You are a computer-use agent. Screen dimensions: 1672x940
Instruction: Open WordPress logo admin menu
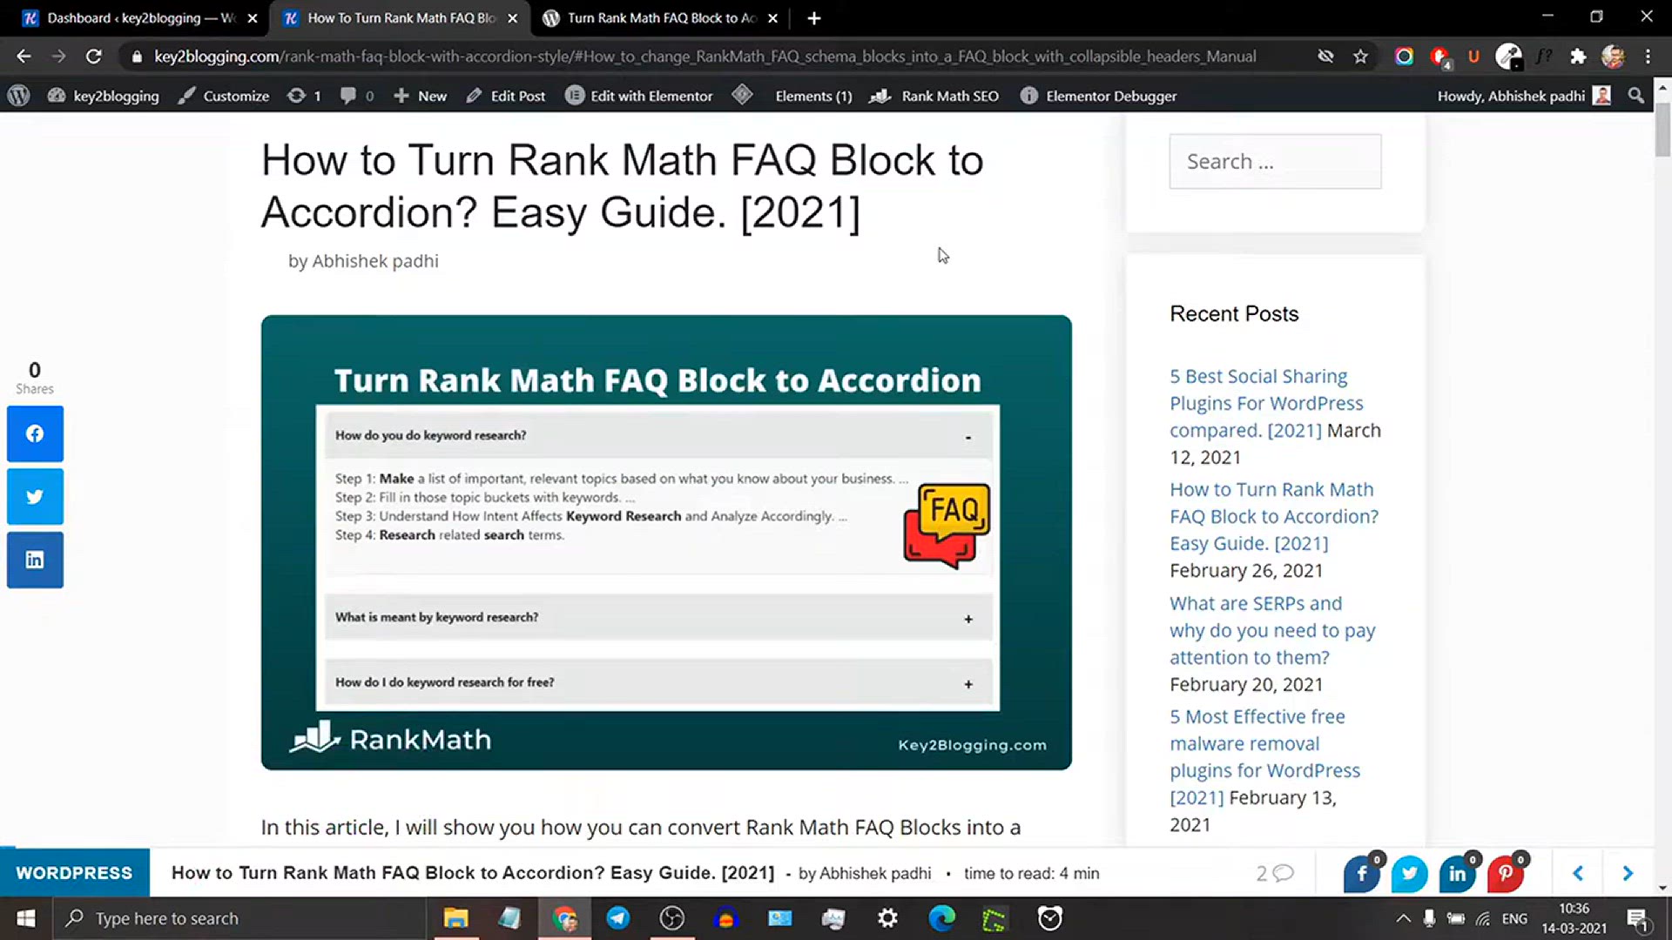18,96
